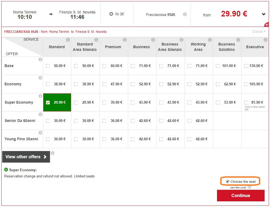Select Super Economy Executive 81.90 € checkbox
This screenshot has width=270, height=207.
click(x=246, y=103)
